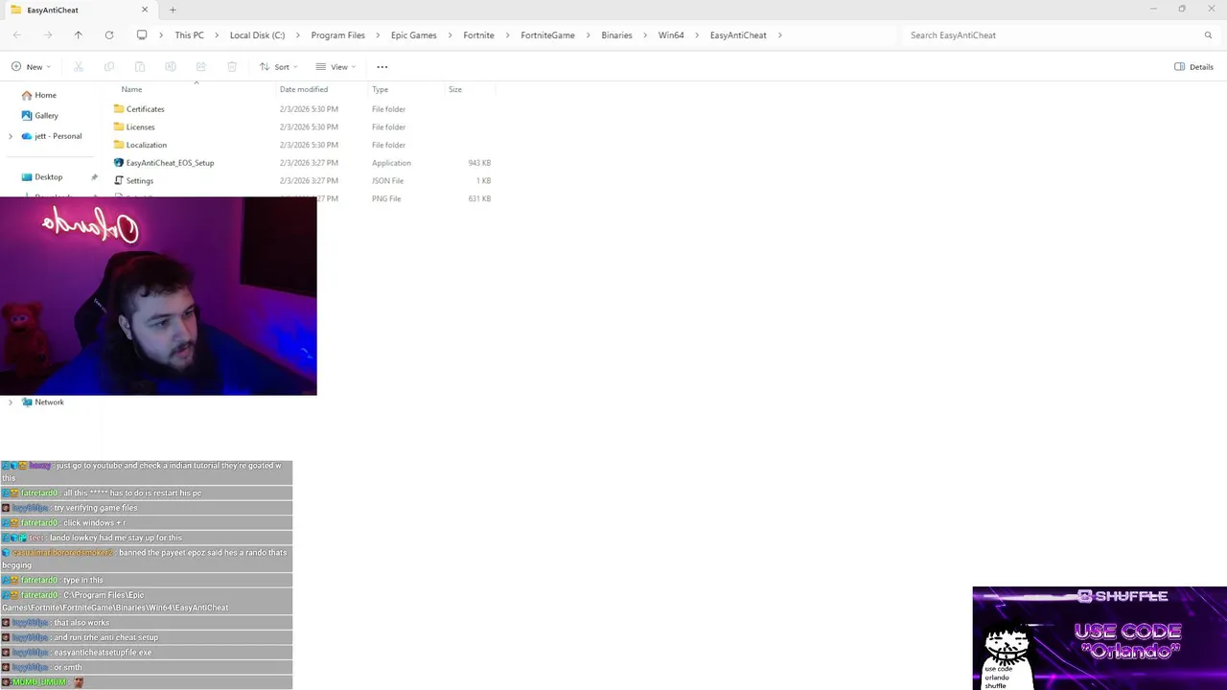This screenshot has width=1227, height=690.
Task: Click the Desktop icon in quick access
Action: (27, 177)
